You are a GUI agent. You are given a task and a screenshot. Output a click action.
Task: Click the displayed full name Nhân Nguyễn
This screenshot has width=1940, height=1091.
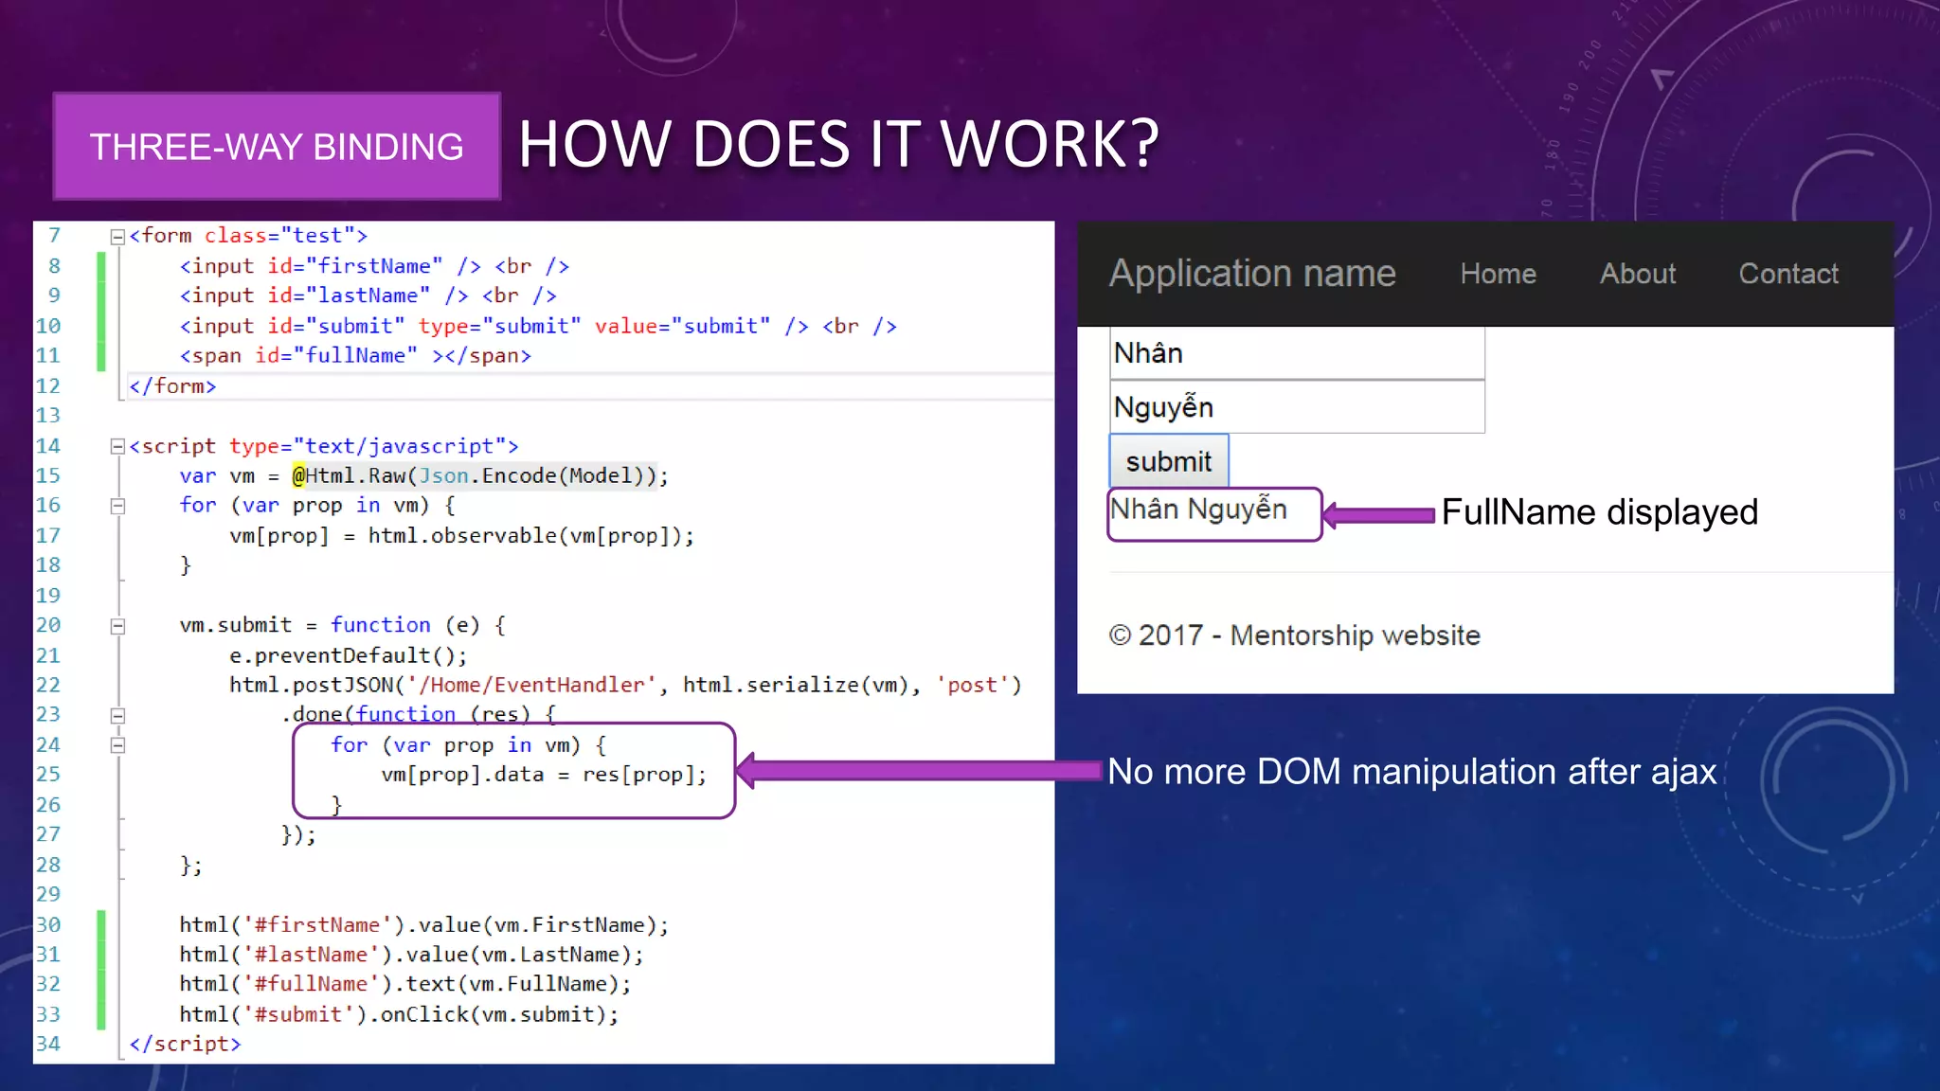pos(1199,510)
